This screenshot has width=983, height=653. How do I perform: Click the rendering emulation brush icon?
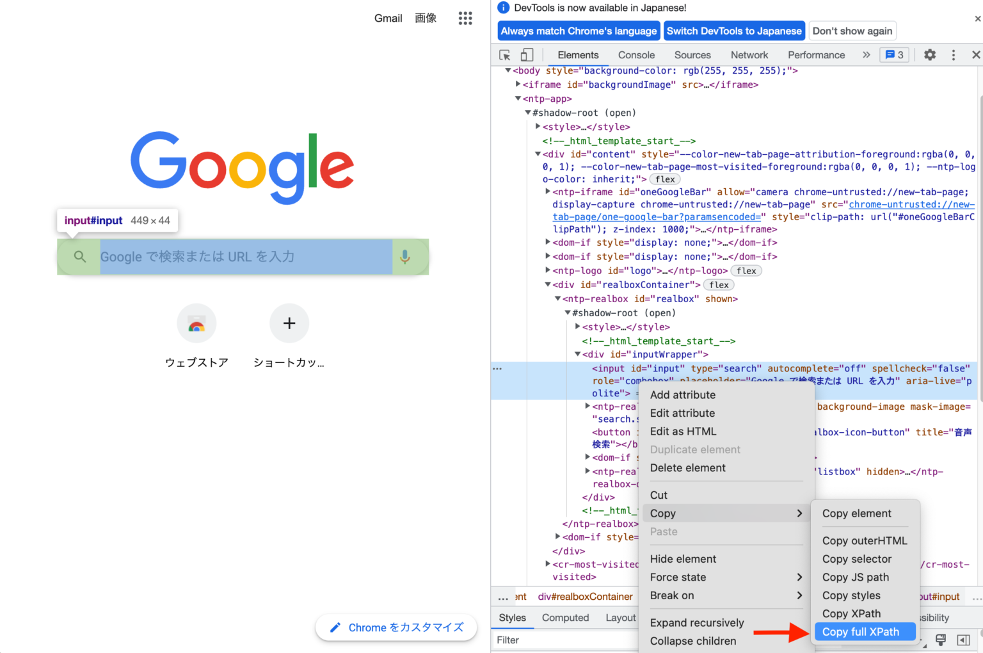941,640
